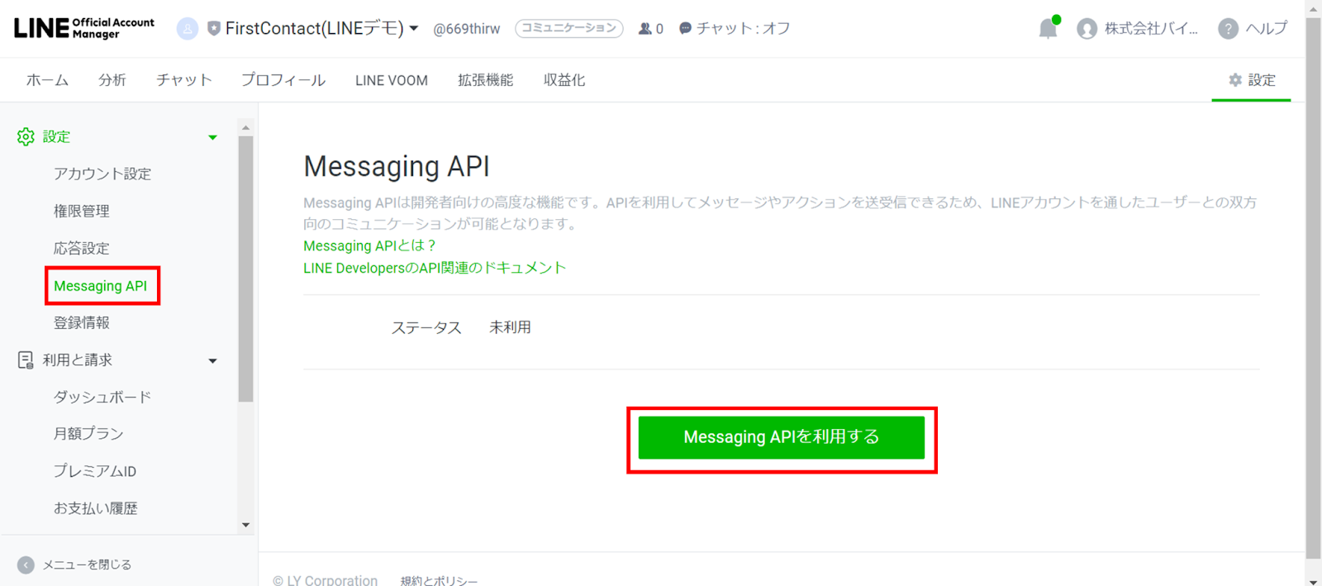Click メニューを閉じる to collapse menu
Screen dimensions: 1322x586
74,565
